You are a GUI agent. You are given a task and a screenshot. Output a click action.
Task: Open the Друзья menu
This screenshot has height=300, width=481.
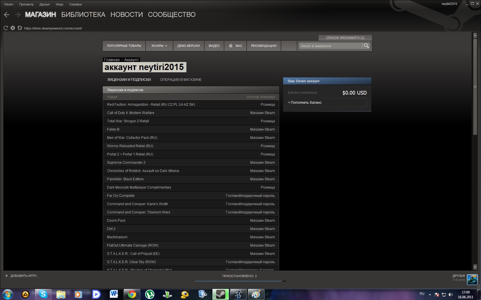pyautogui.click(x=44, y=4)
